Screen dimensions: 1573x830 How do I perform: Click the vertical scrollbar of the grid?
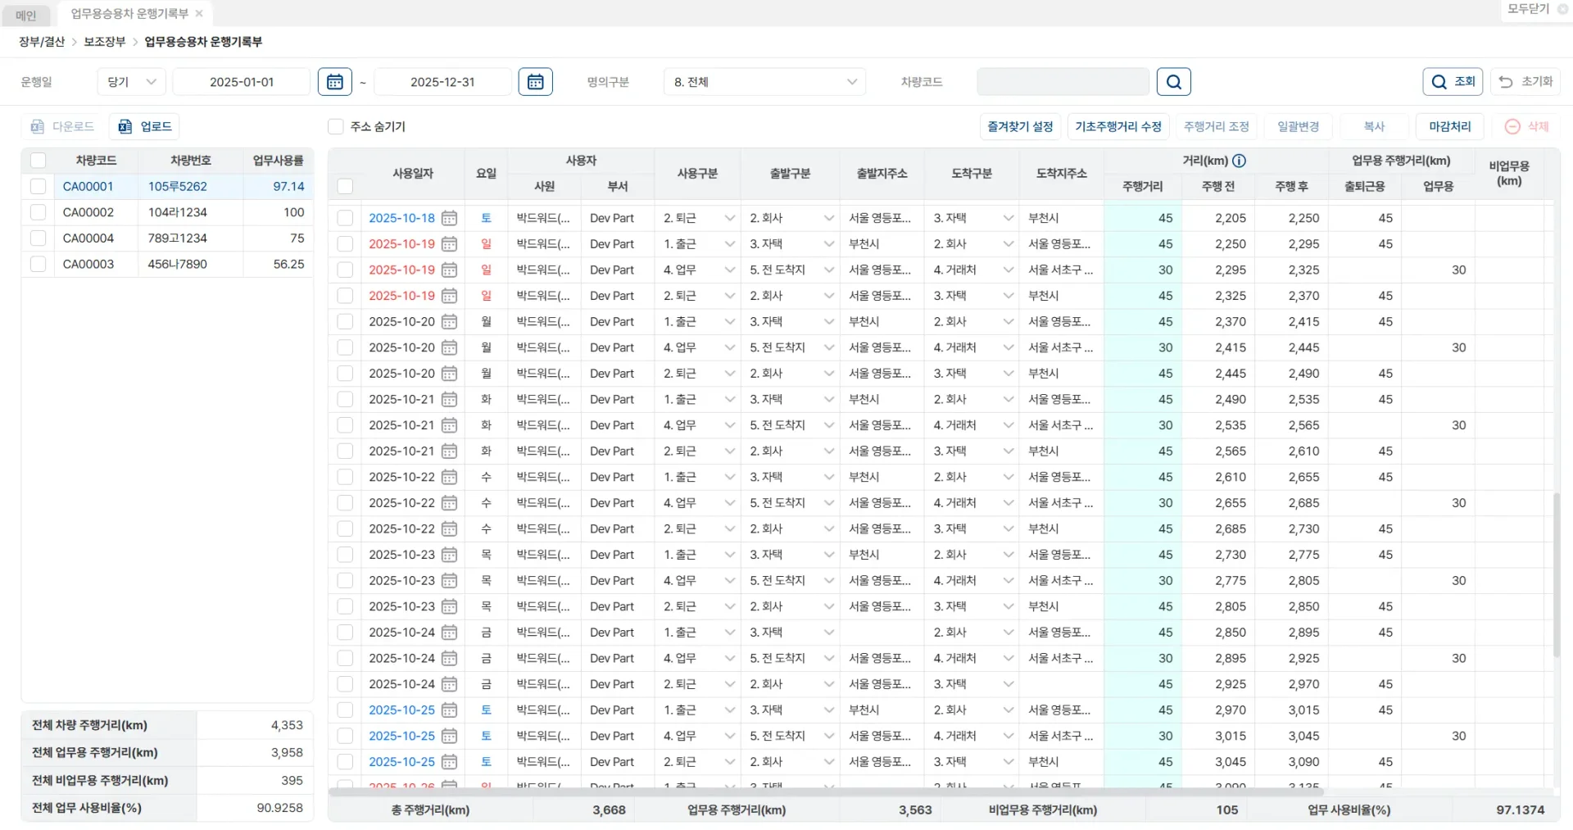point(1556,574)
